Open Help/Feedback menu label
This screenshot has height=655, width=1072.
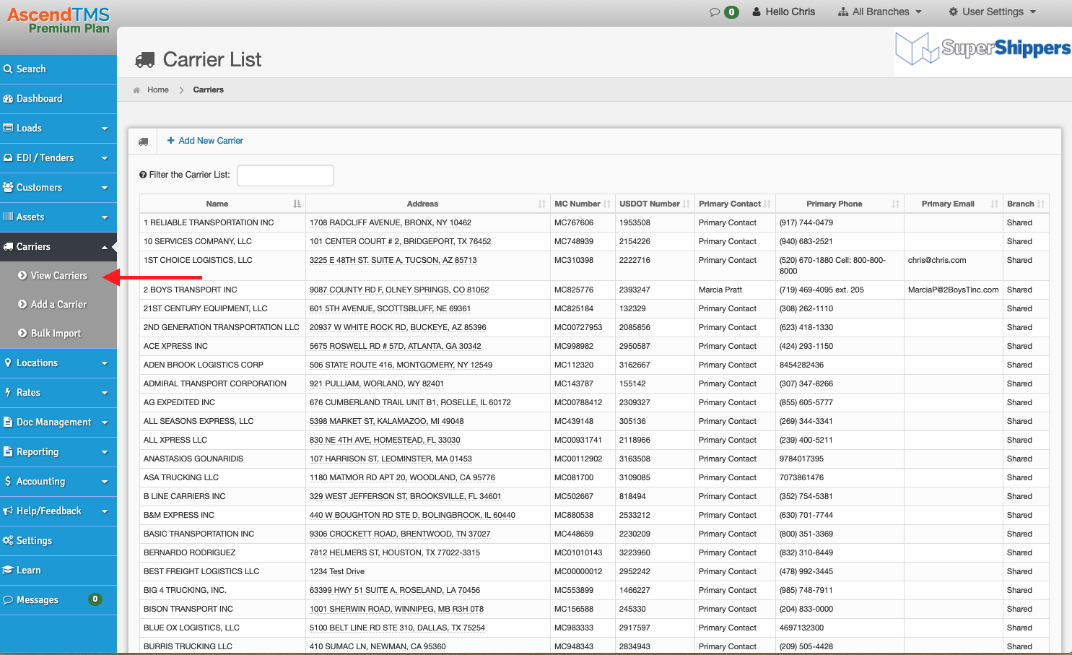click(49, 511)
